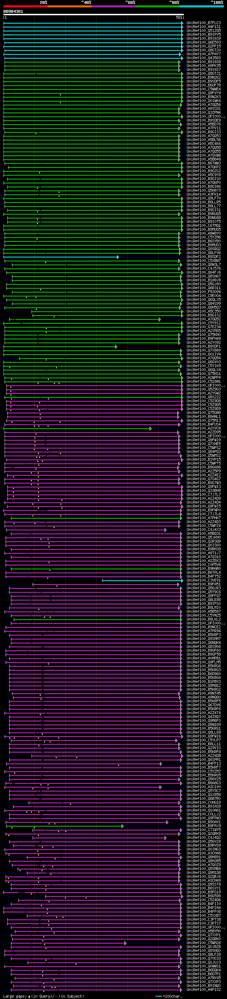227x999 pixels.
Task: Open hit UniRef100_A4F1S1
Action: click(204, 27)
